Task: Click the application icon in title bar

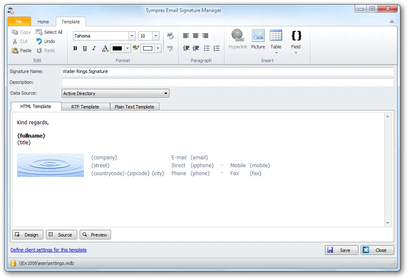Action: (x=11, y=11)
